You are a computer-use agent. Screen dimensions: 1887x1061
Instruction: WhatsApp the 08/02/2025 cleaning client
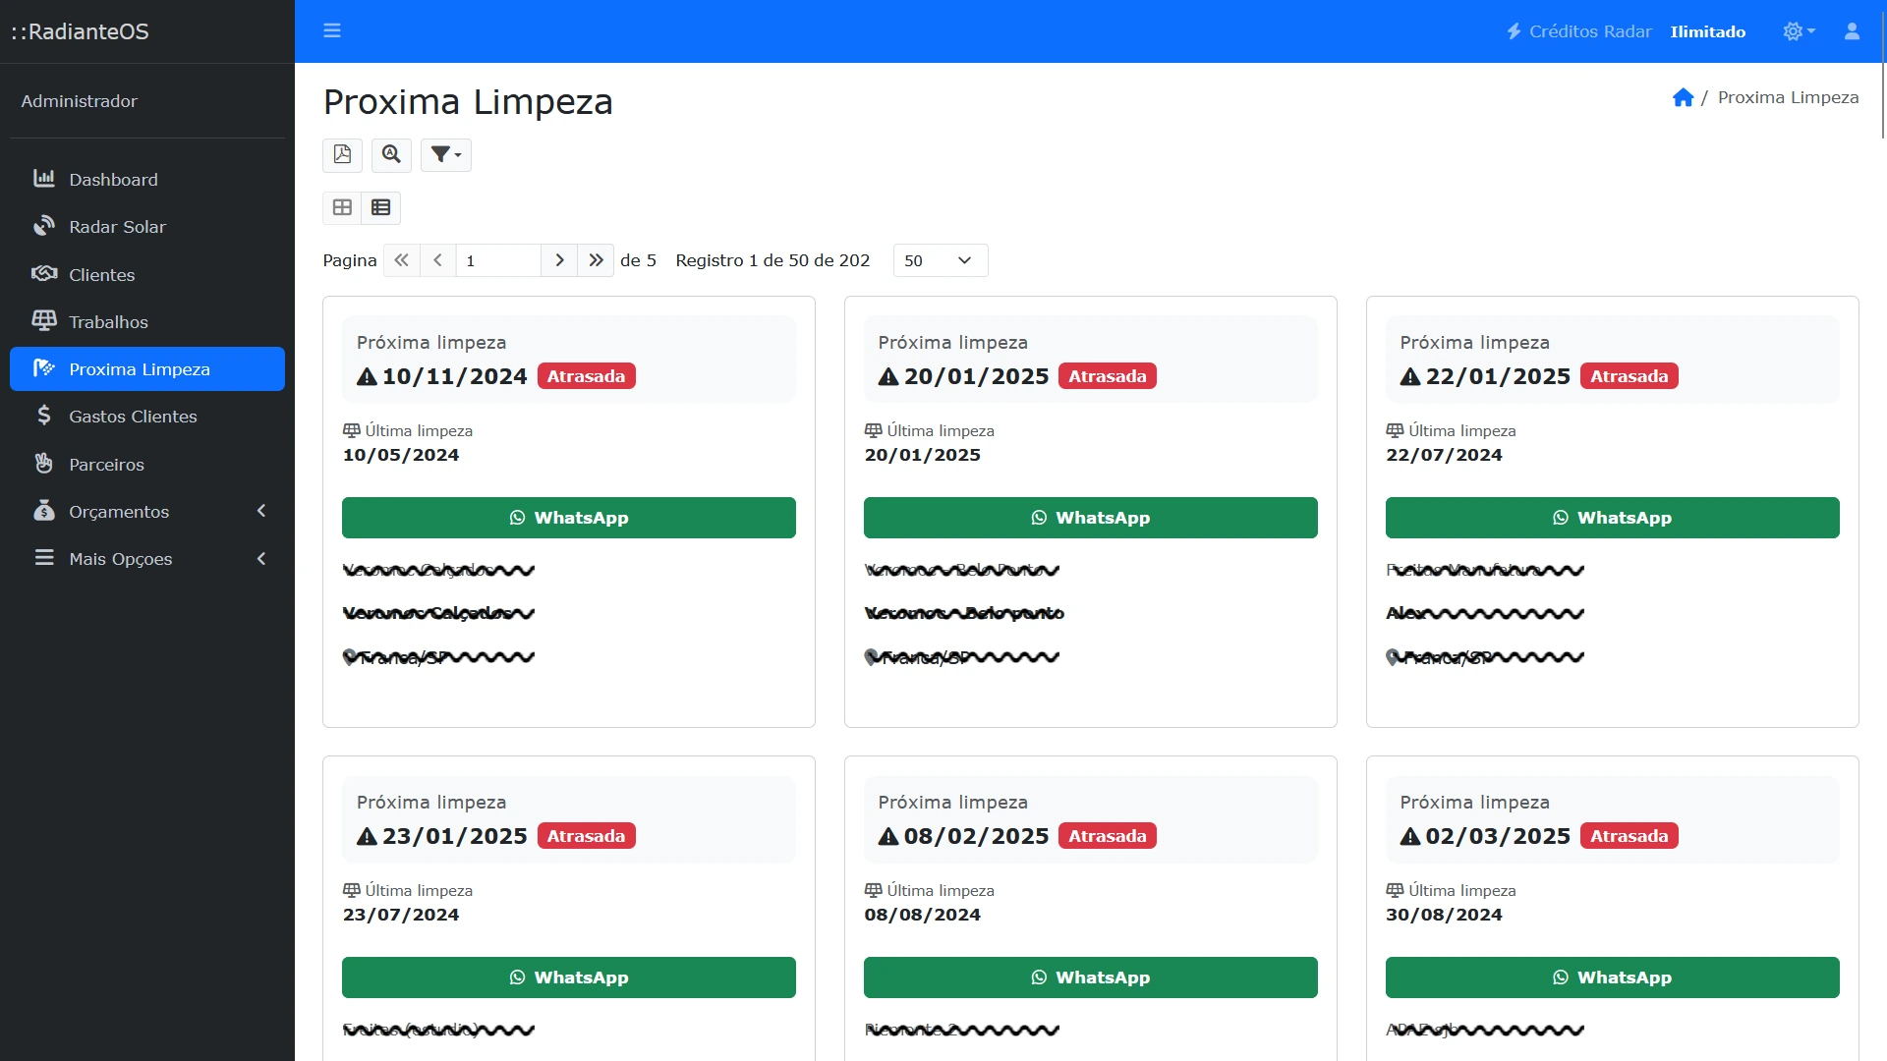pos(1091,977)
